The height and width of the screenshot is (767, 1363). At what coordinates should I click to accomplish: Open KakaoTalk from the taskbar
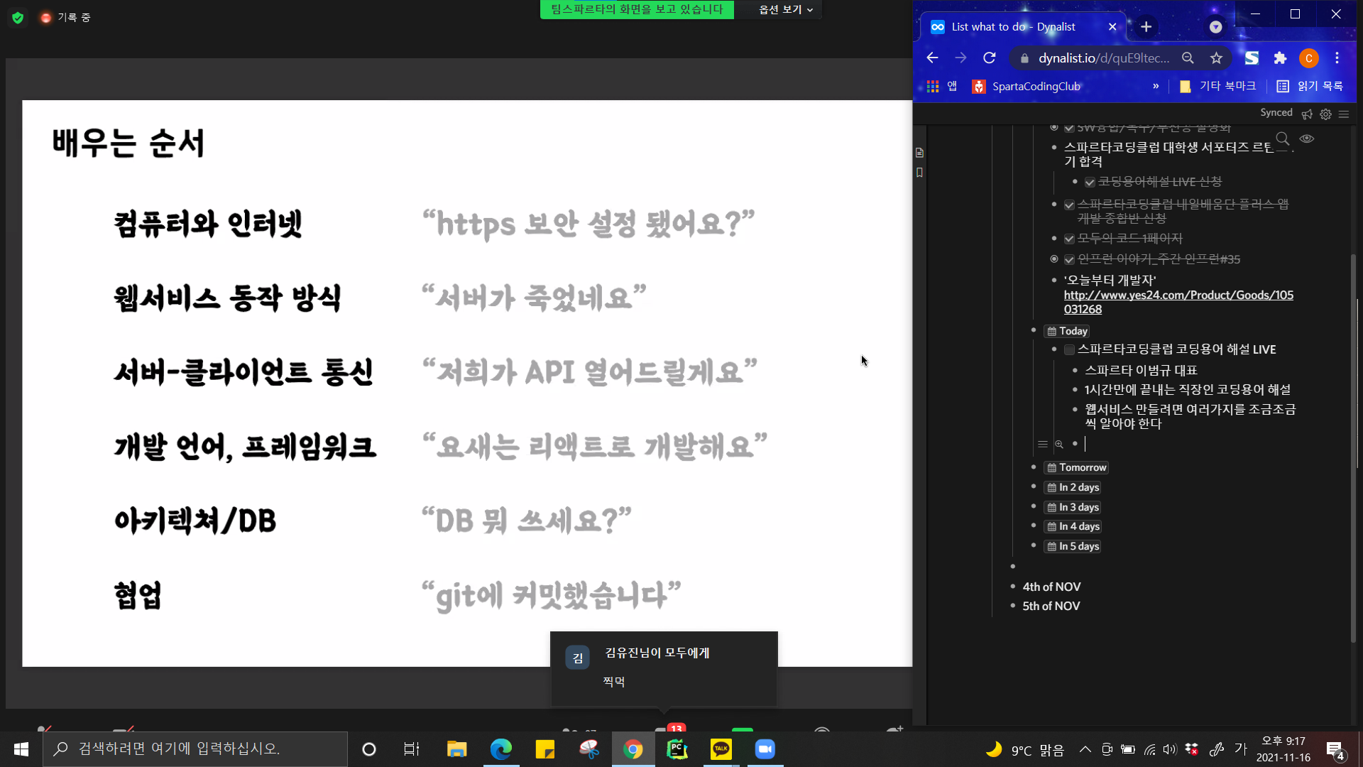(721, 749)
